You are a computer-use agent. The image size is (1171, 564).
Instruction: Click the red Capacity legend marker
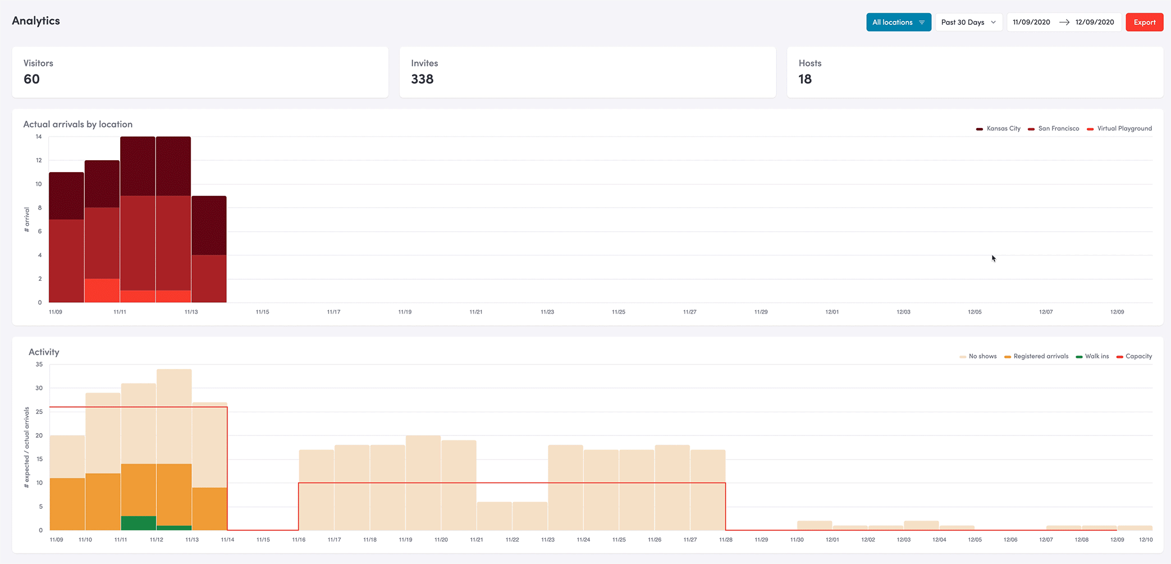[1120, 357]
